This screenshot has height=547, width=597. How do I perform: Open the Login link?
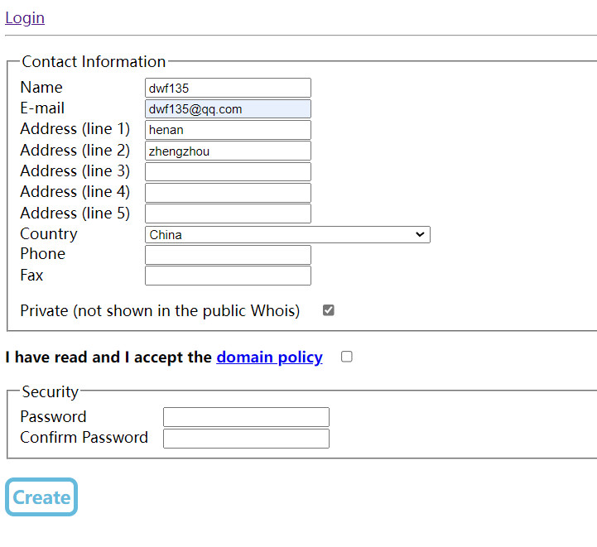tap(25, 18)
